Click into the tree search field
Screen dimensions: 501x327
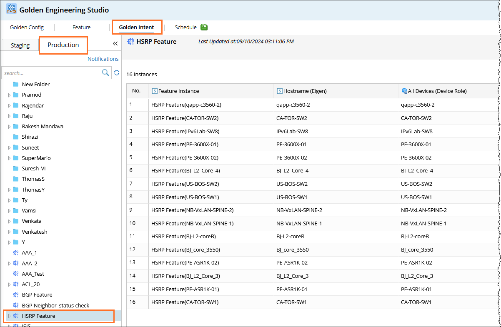coord(50,73)
